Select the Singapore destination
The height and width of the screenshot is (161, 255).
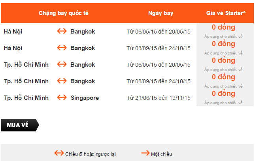(85, 97)
